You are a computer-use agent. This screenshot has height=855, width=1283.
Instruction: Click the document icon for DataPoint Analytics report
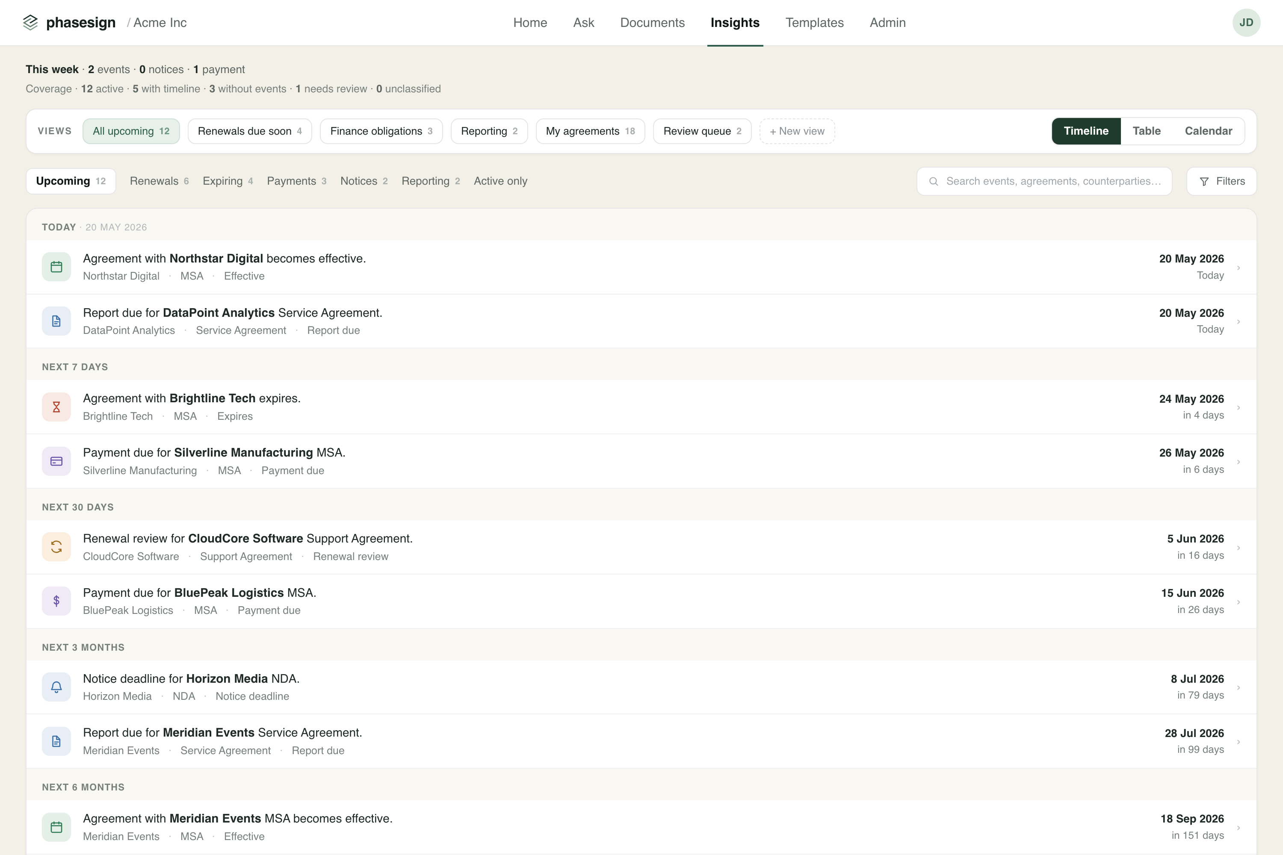[56, 321]
